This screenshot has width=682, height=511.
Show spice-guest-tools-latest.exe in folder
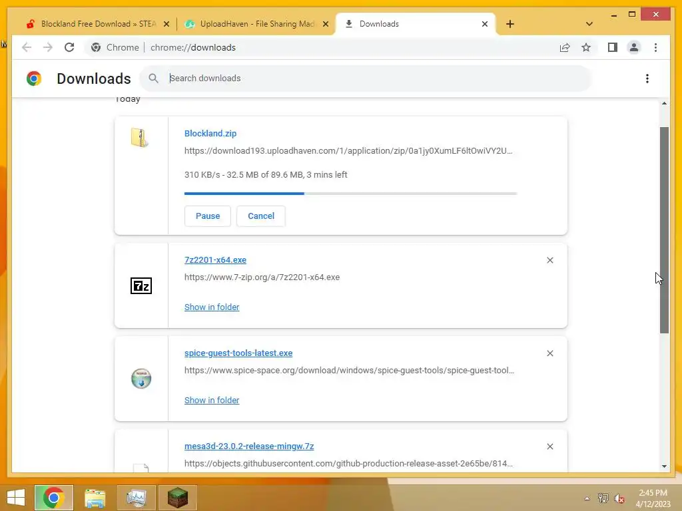pos(212,400)
